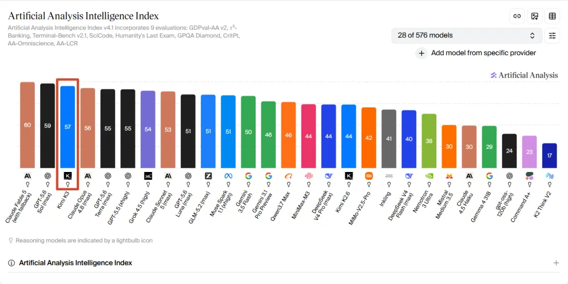Click the NVIDIA logo for Nemotron 3 Ultra
568x284 pixels.
pyautogui.click(x=429, y=176)
